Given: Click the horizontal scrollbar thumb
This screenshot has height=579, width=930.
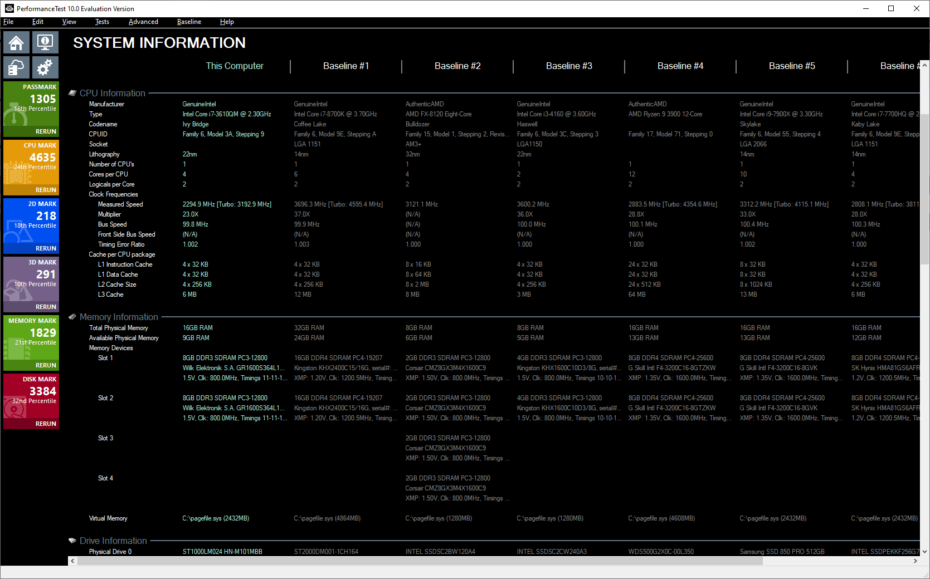Looking at the screenshot, I should point(420,561).
